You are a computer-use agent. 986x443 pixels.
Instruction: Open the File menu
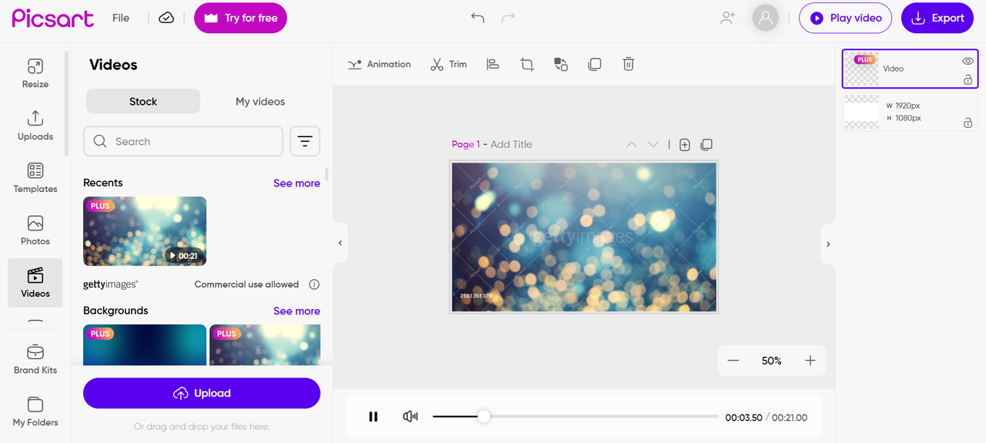click(x=121, y=18)
